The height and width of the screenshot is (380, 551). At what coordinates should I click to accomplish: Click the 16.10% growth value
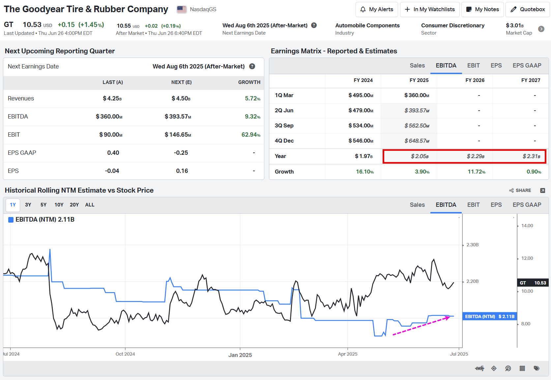365,172
